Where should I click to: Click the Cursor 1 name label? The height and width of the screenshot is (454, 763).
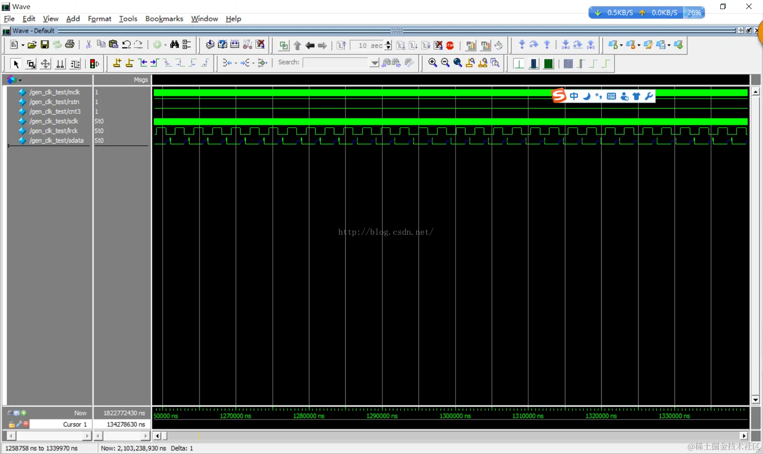point(75,424)
